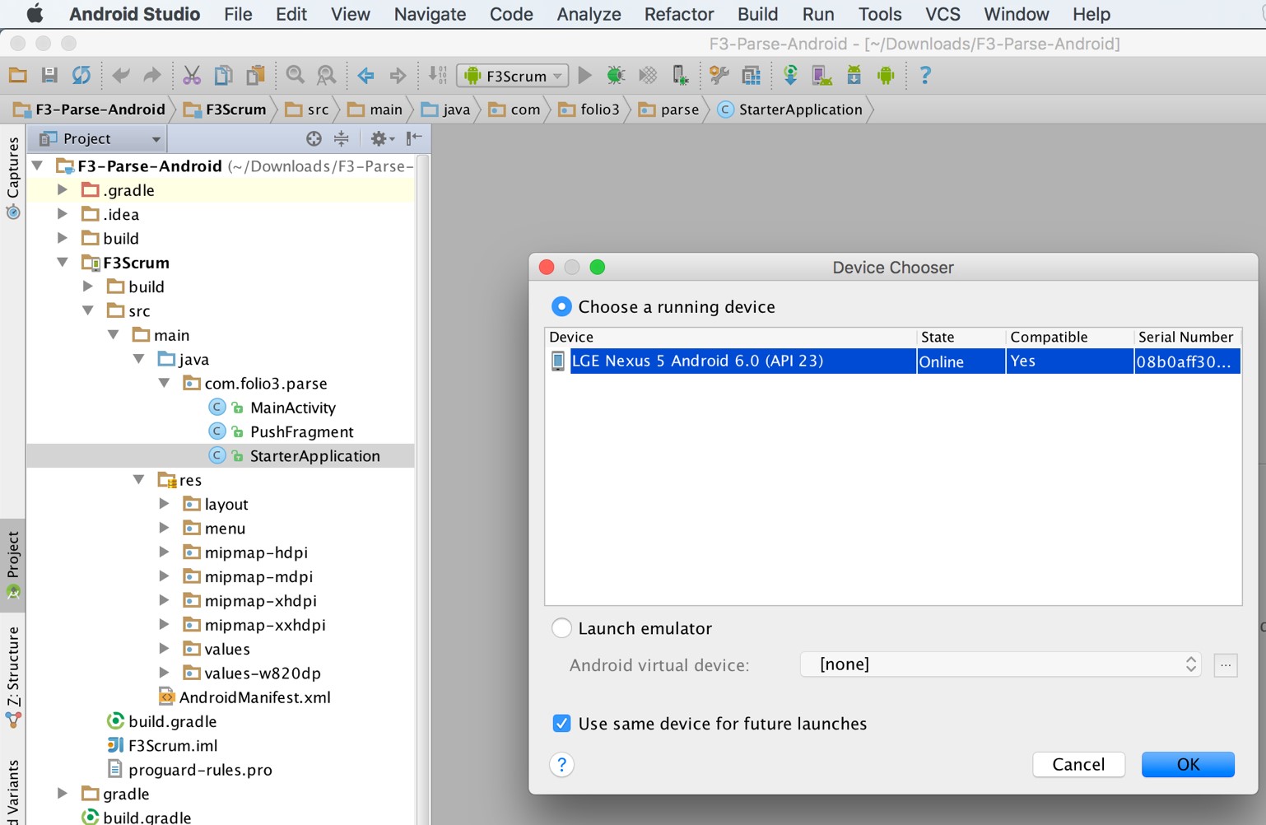Click the Back navigation arrow
The image size is (1266, 825).
pos(366,76)
